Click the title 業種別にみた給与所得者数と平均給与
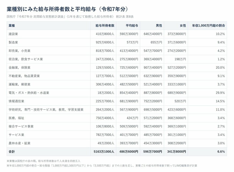 click(x=67, y=9)
